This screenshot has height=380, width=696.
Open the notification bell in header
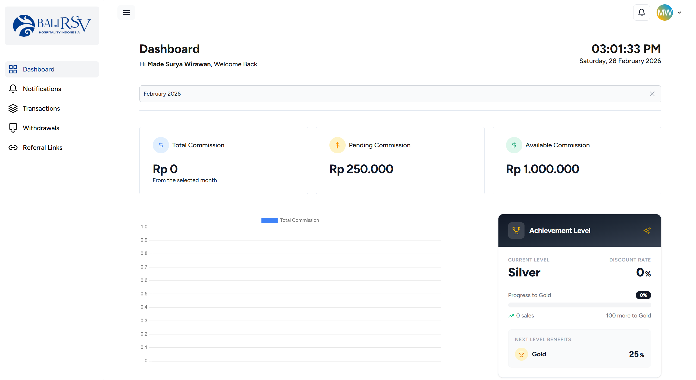641,13
